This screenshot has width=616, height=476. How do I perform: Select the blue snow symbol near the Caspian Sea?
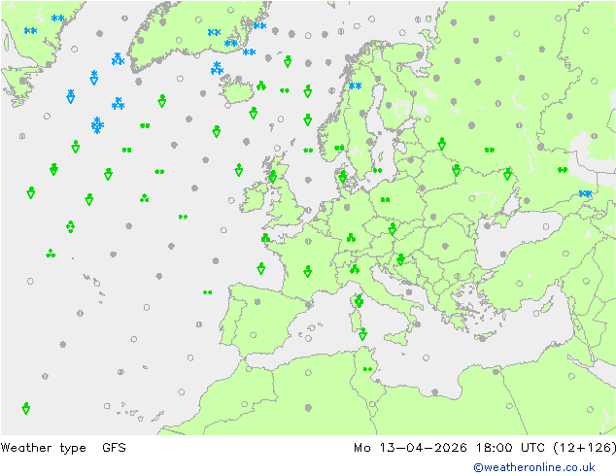coord(585,193)
